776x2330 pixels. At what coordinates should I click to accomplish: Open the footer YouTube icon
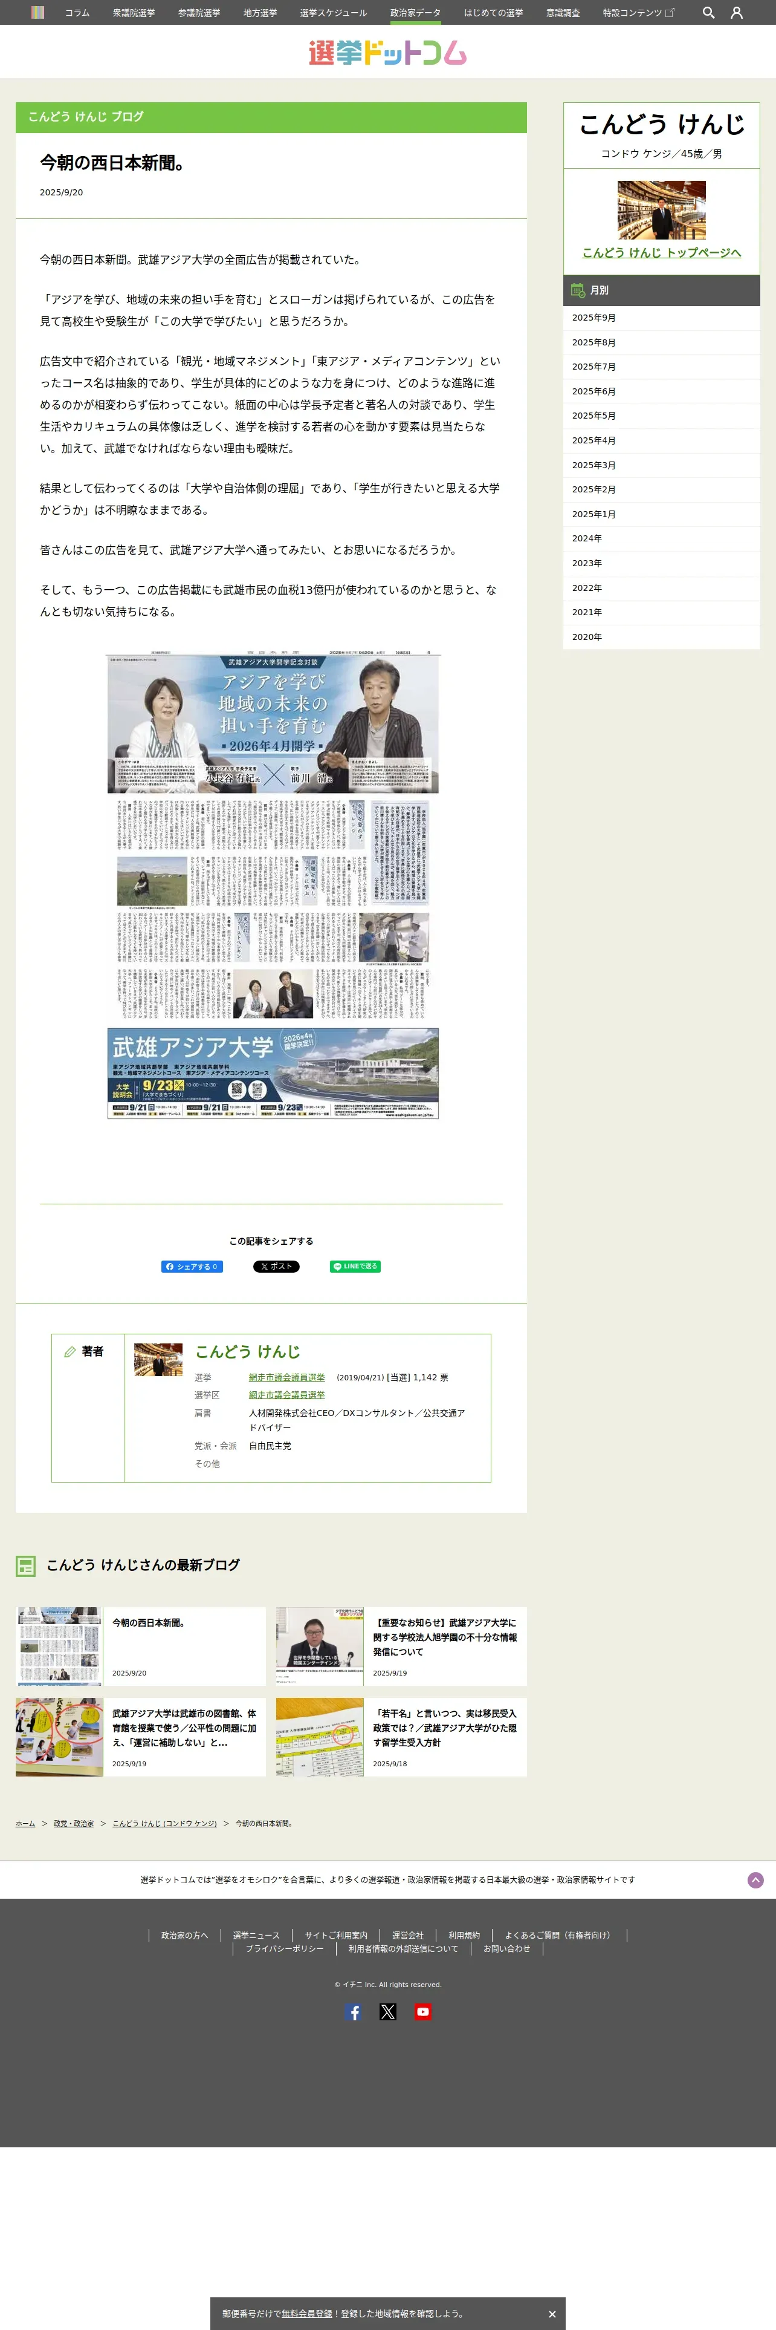point(423,2012)
